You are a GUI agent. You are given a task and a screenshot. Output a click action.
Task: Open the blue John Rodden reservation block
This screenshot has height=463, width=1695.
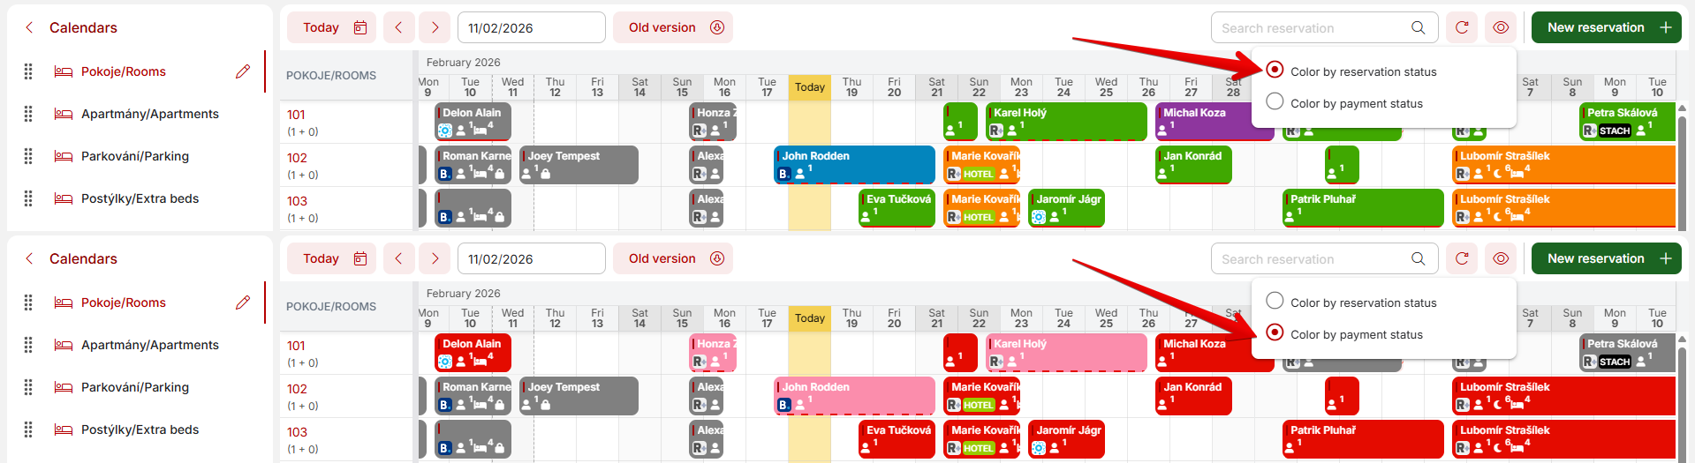coord(853,165)
